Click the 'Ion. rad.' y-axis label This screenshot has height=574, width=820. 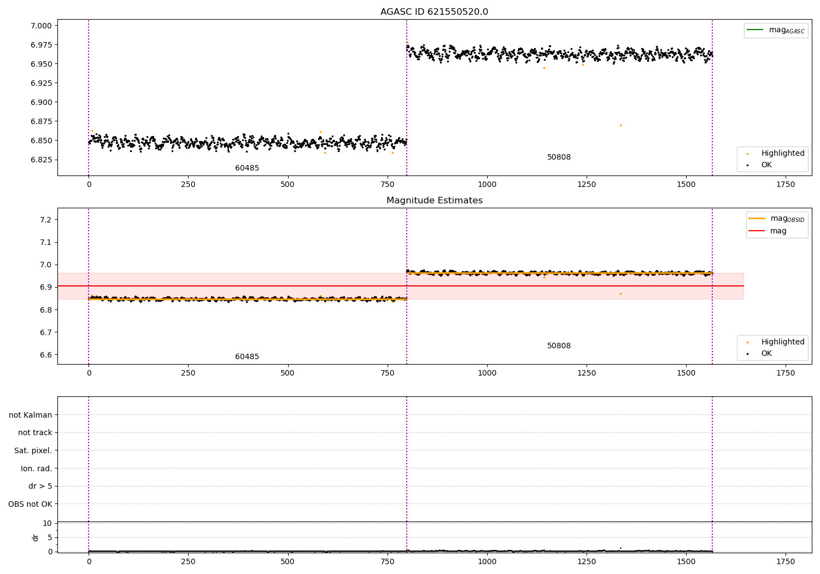(x=37, y=468)
